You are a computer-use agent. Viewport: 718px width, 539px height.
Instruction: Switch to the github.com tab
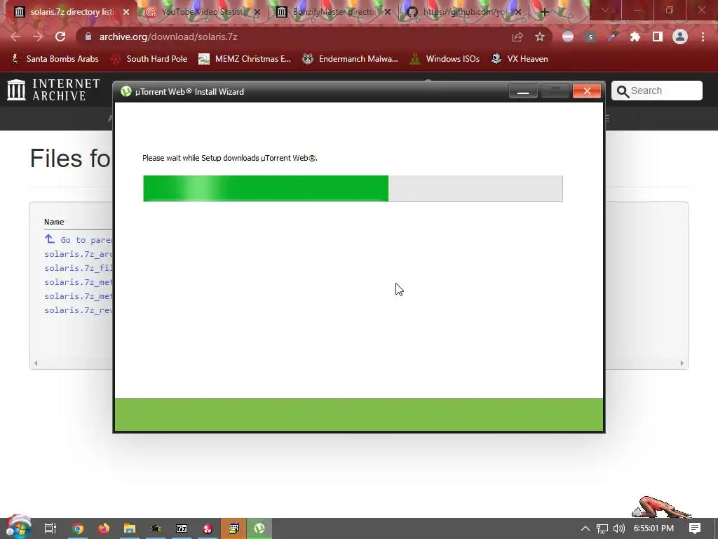coord(463,12)
